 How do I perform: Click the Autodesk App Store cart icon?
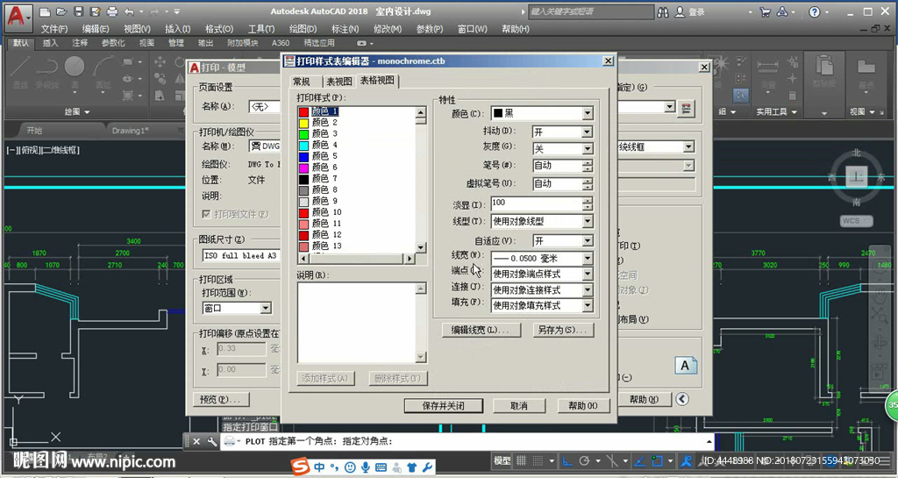pos(765,12)
